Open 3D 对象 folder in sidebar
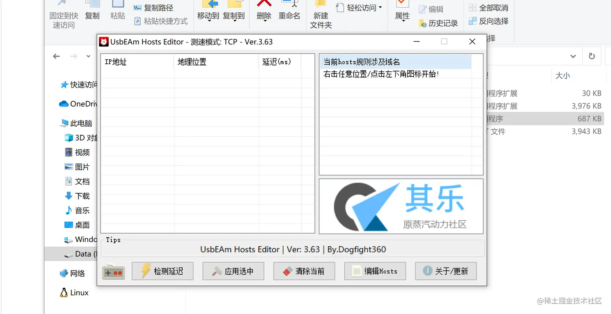 coord(81,138)
